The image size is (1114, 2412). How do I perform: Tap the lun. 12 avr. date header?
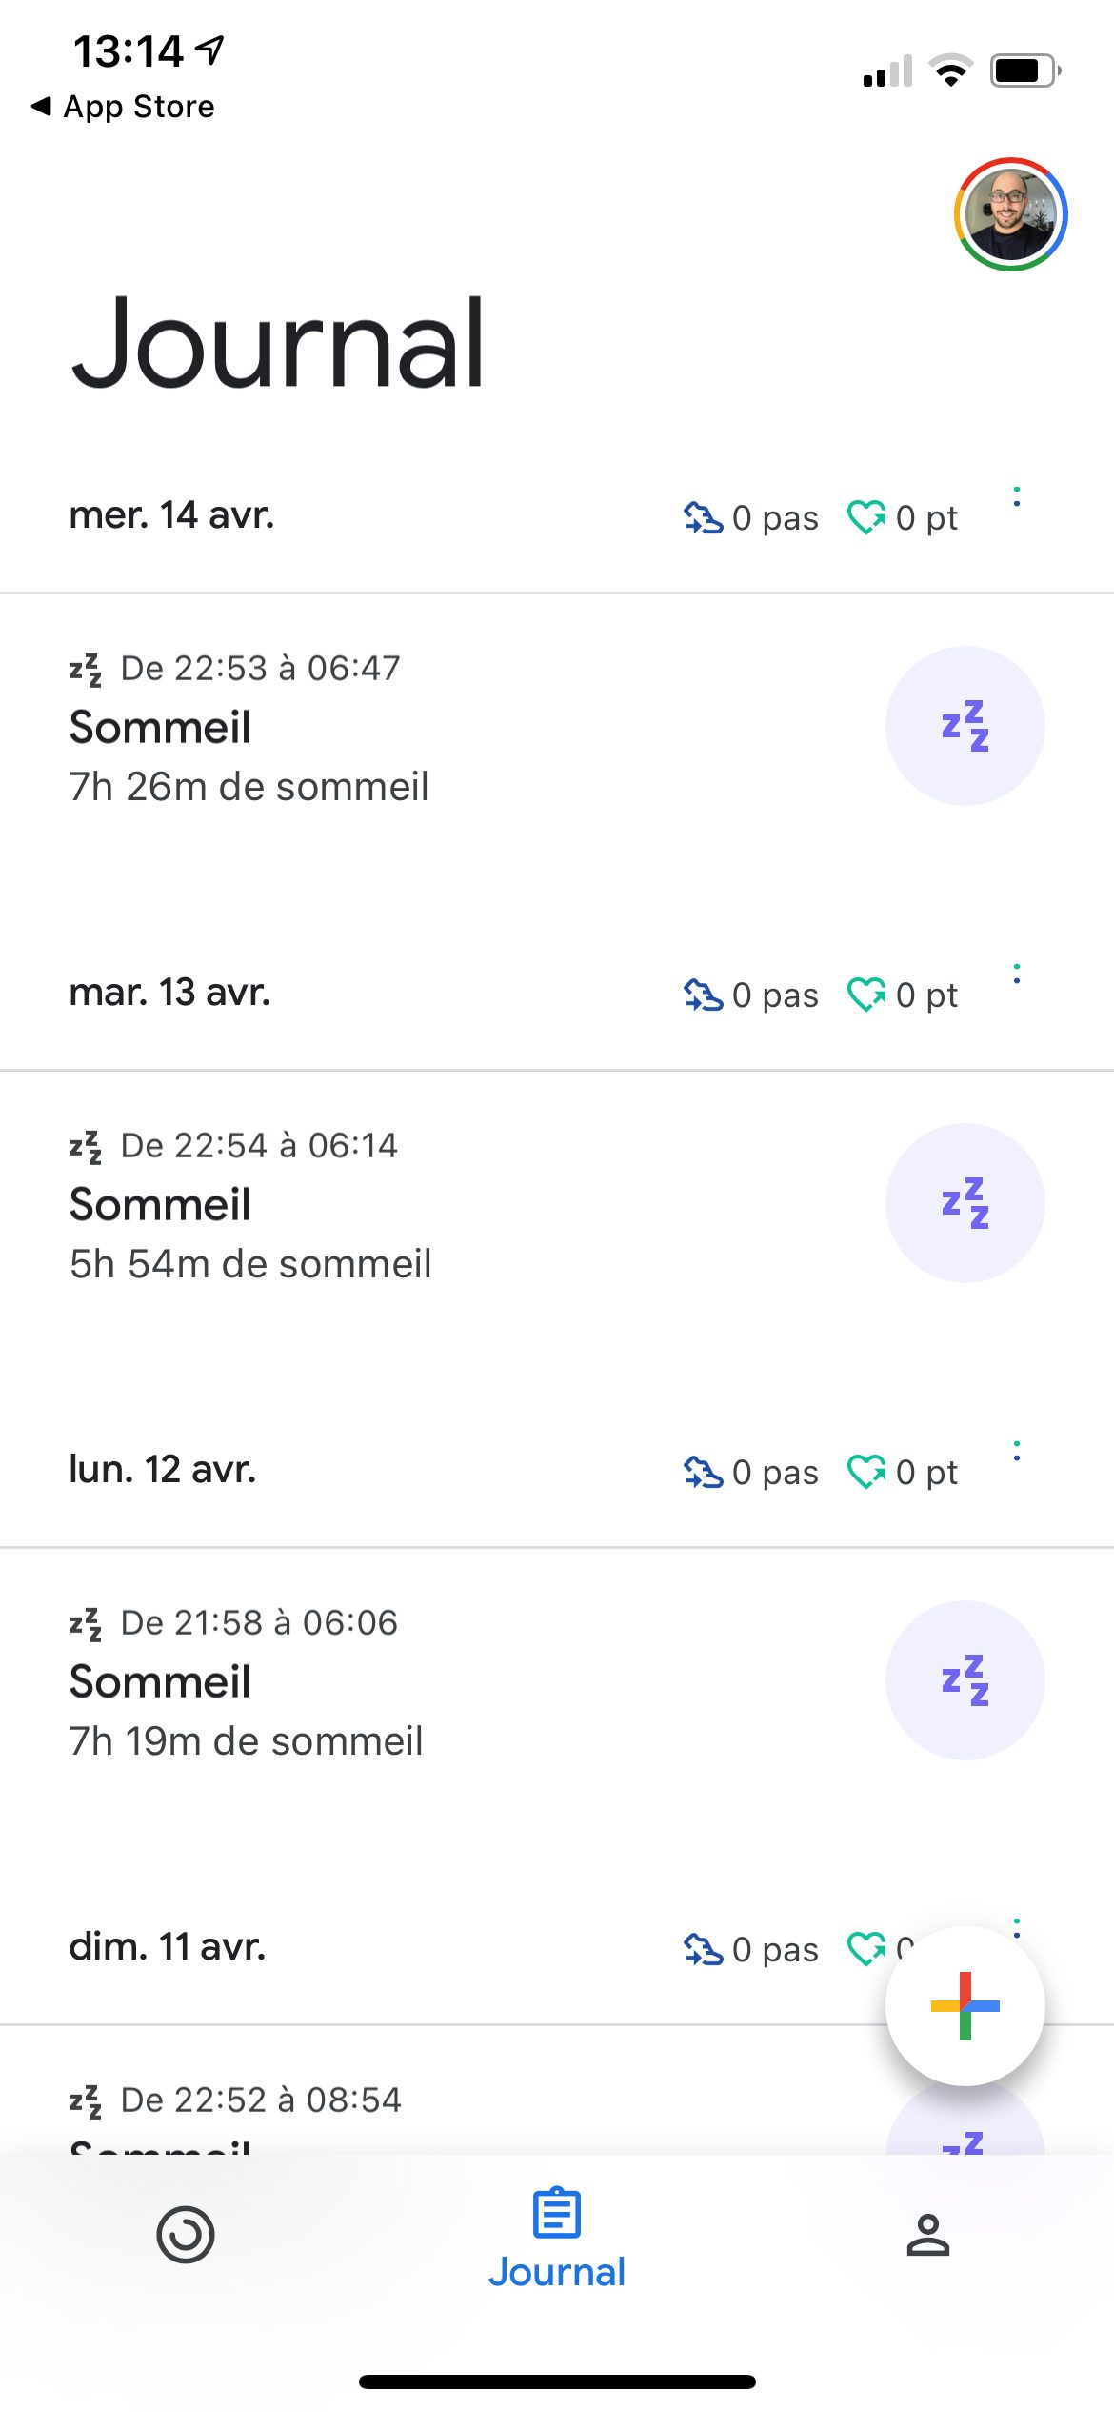pyautogui.click(x=163, y=1470)
